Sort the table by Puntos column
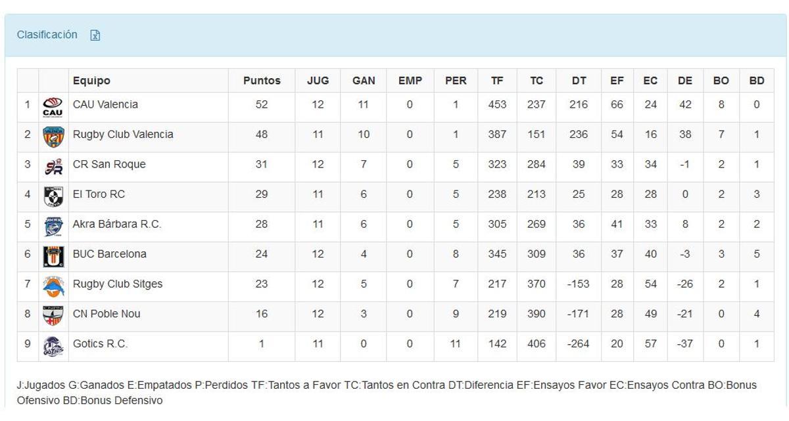 (x=262, y=80)
